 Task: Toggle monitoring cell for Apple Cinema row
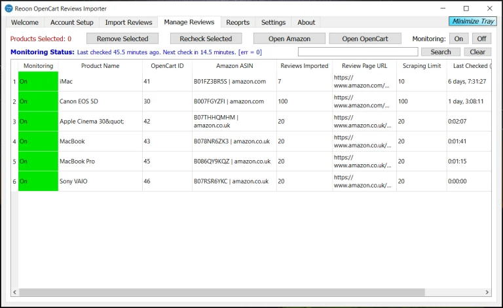point(38,122)
